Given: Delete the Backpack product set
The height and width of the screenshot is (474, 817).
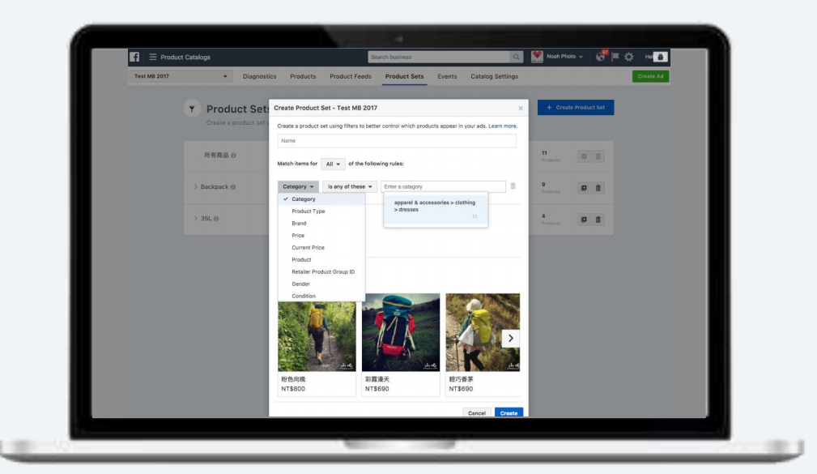Looking at the screenshot, I should [x=598, y=188].
